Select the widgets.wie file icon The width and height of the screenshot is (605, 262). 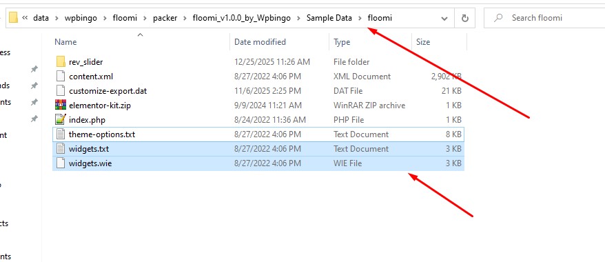pos(61,163)
